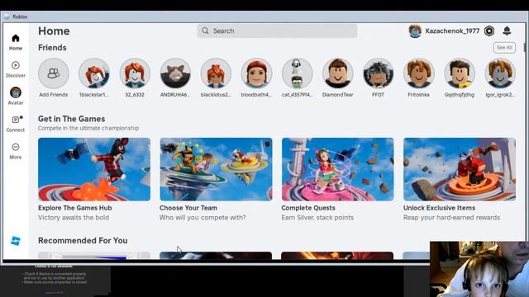This screenshot has height=297, width=529.
Task: Click 'Reap your hard-earned rewards' text
Action: (452, 218)
